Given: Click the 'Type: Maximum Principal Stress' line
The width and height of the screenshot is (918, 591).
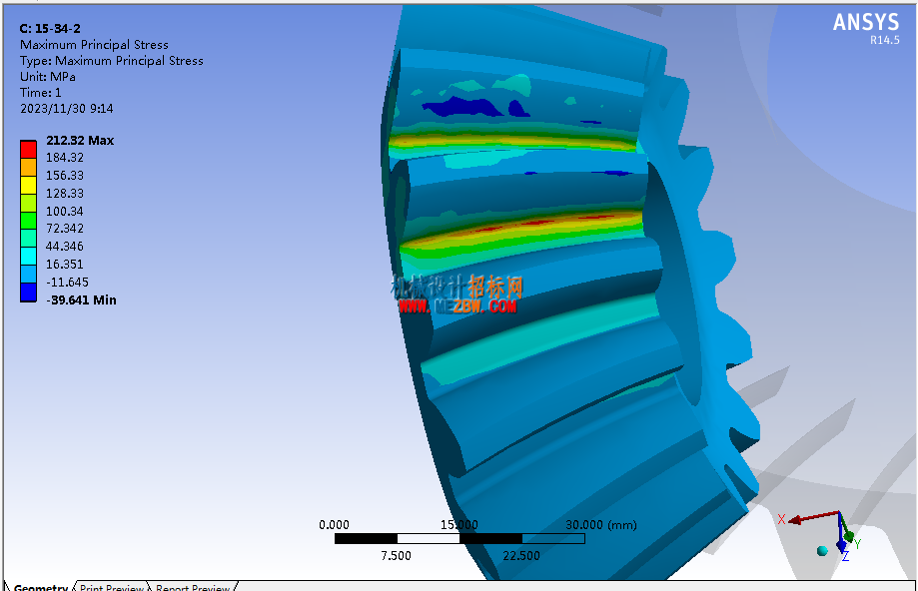Looking at the screenshot, I should coord(111,61).
